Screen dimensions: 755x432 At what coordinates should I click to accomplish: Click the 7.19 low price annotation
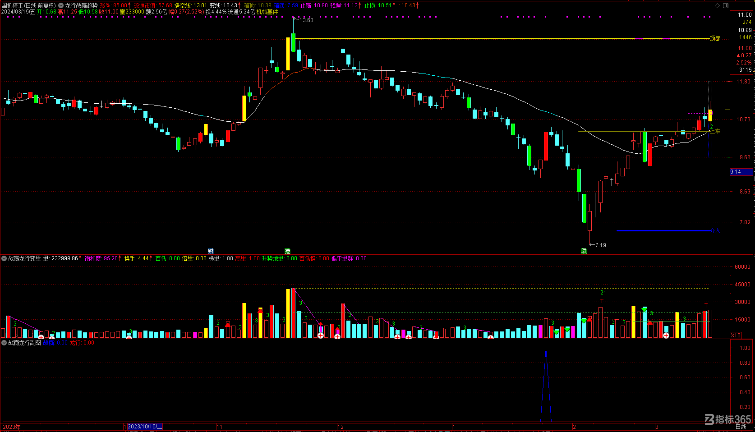pyautogui.click(x=600, y=245)
